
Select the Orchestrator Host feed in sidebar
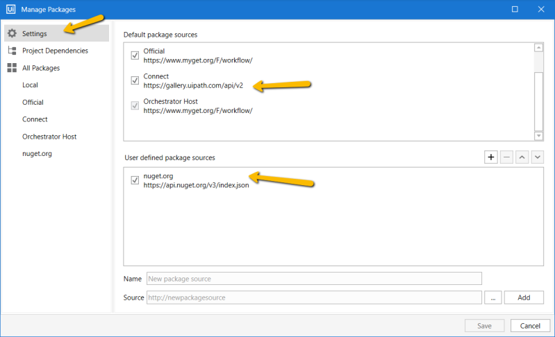point(49,137)
